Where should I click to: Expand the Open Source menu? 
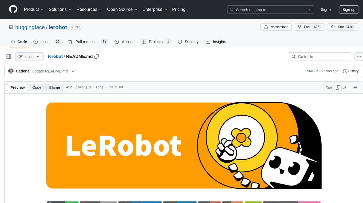coord(122,9)
